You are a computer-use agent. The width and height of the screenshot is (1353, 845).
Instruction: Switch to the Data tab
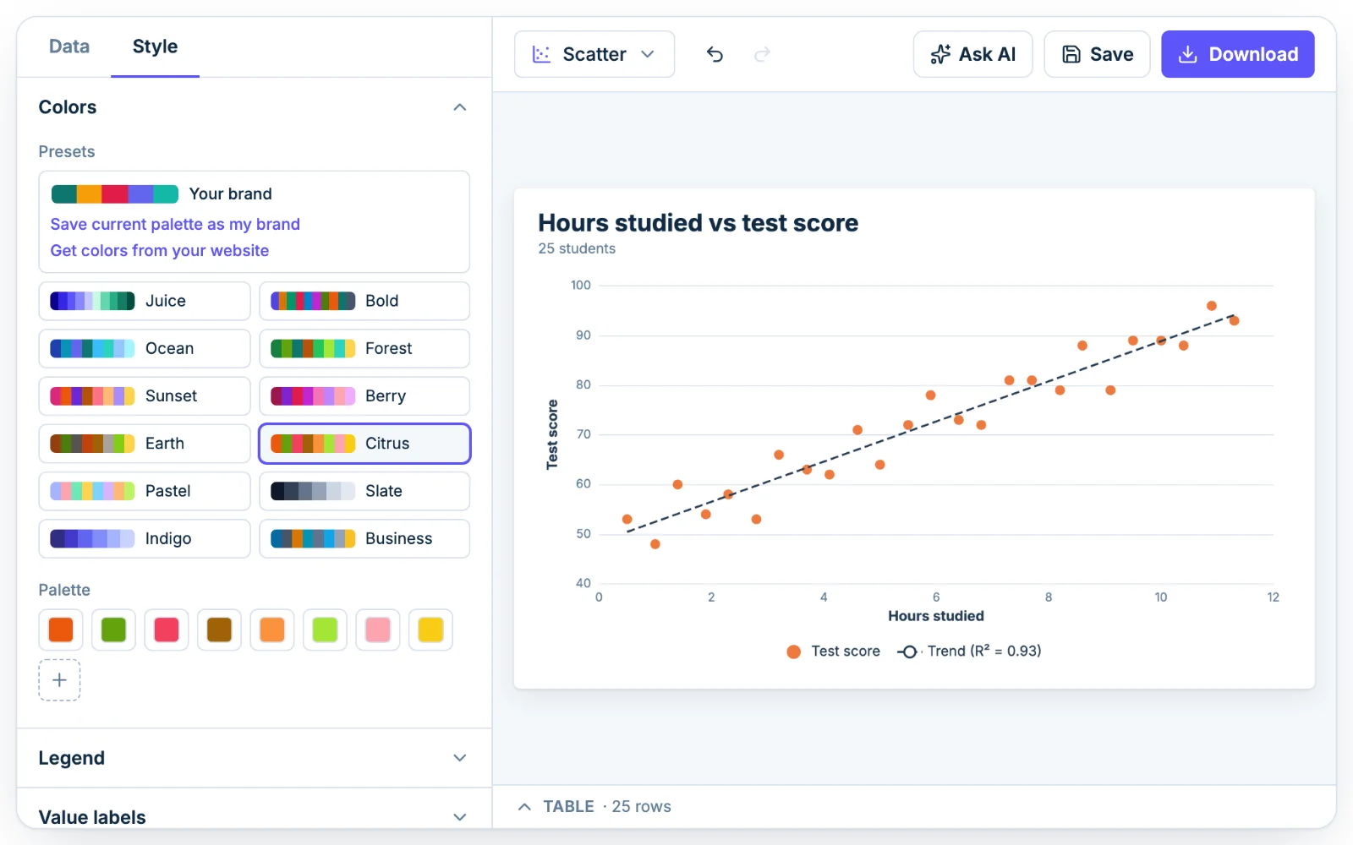[x=69, y=46]
